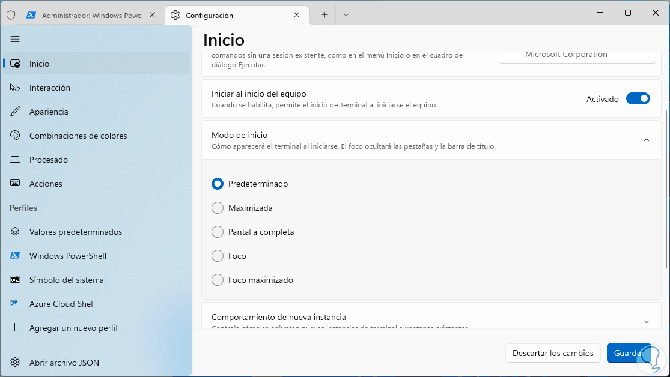Click Descartar los cambios button

tap(553, 353)
